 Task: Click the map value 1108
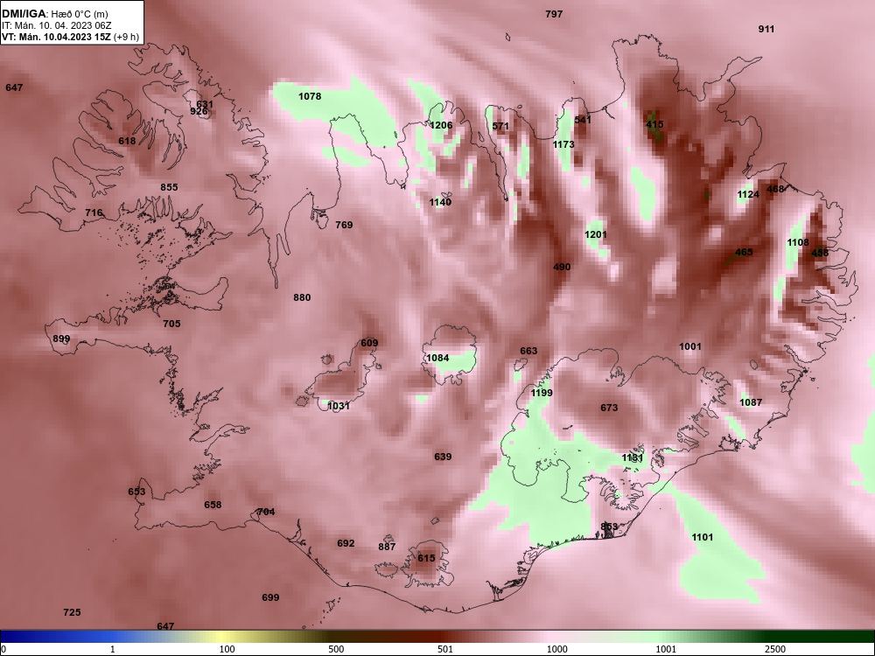pos(798,242)
